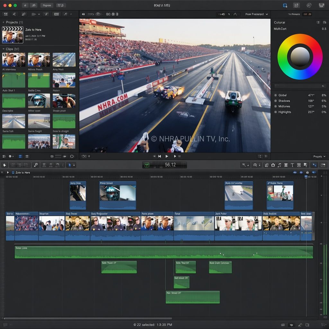Open the selection tool dropdown arrow
329x329 pixels.
74,165
